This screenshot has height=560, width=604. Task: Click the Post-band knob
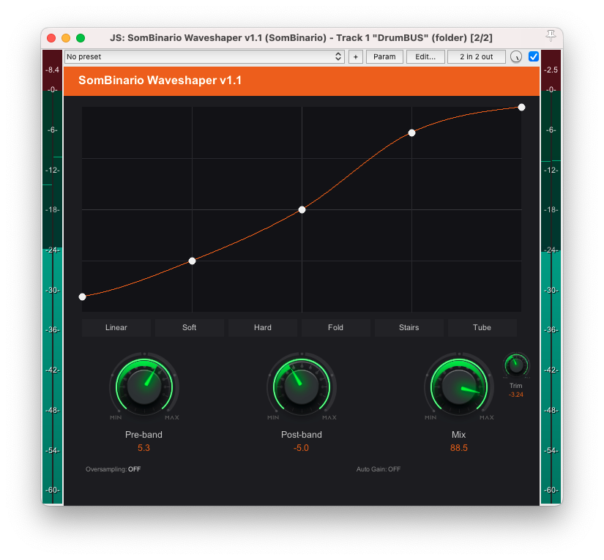pyautogui.click(x=302, y=387)
